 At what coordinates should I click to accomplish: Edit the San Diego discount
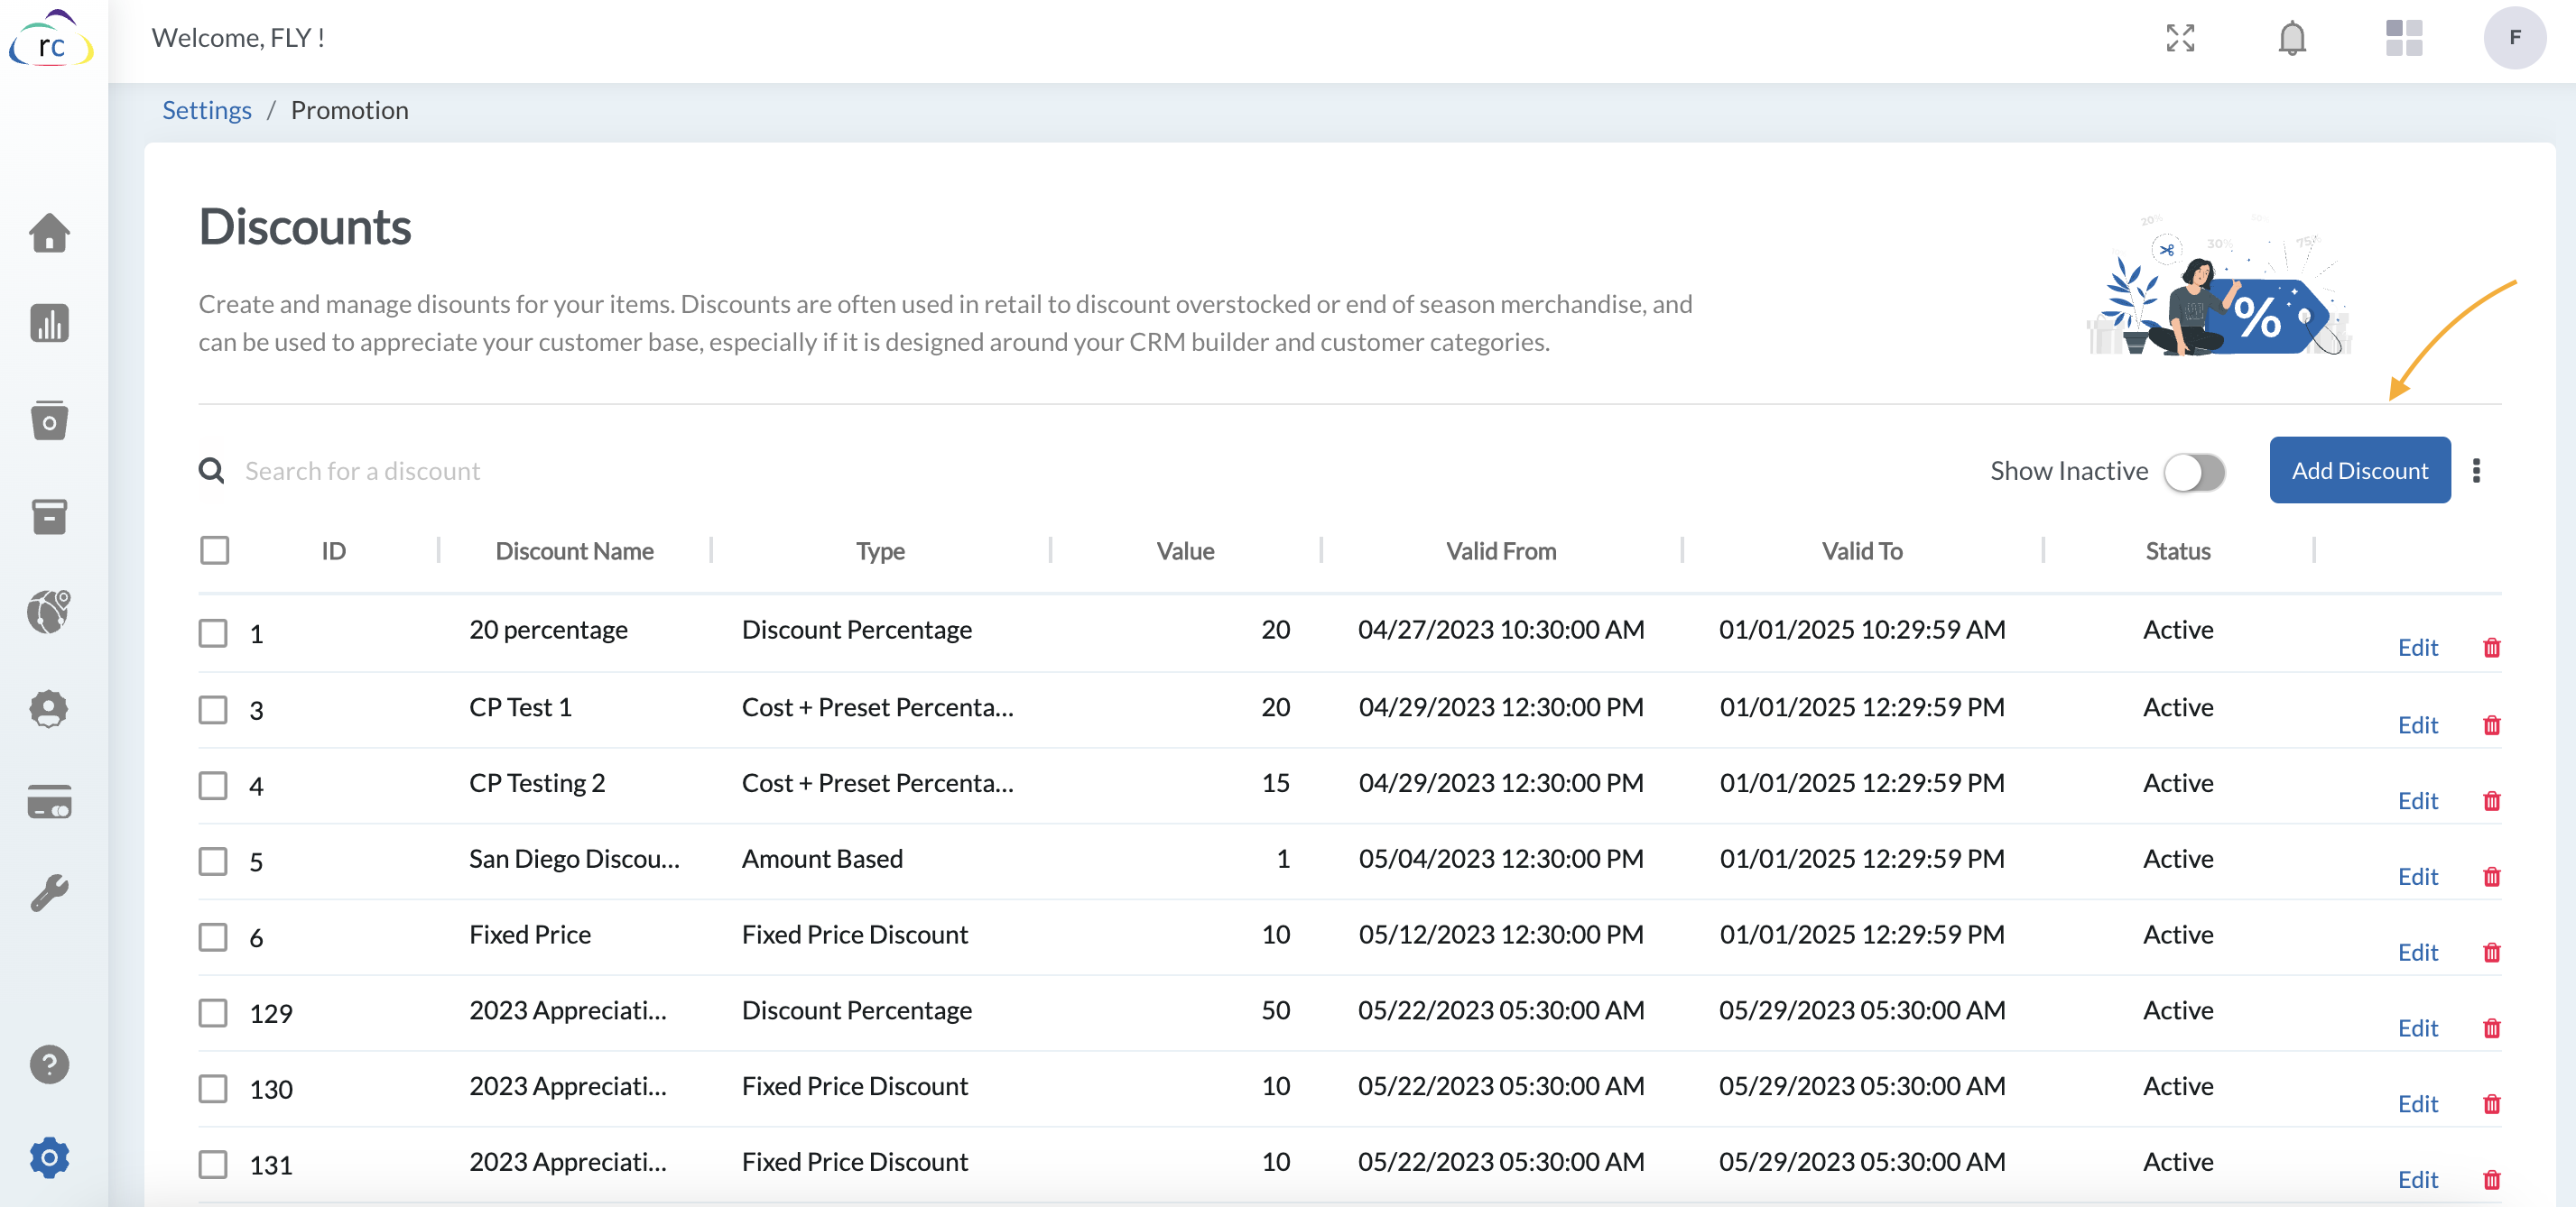pyautogui.click(x=2417, y=876)
